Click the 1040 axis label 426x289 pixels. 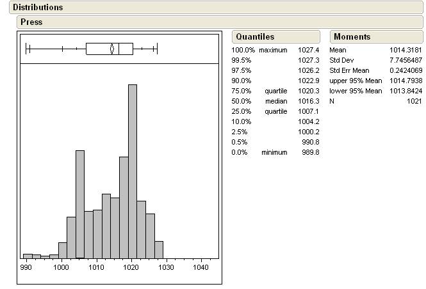pos(201,269)
